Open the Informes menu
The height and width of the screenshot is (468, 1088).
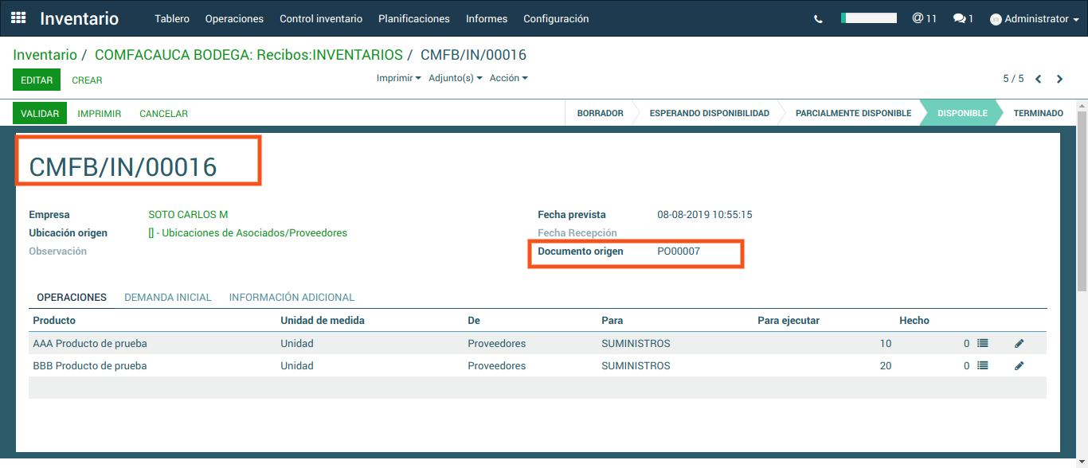click(487, 18)
